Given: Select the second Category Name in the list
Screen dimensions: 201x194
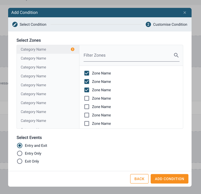Looking at the screenshot, I should tap(33, 58).
